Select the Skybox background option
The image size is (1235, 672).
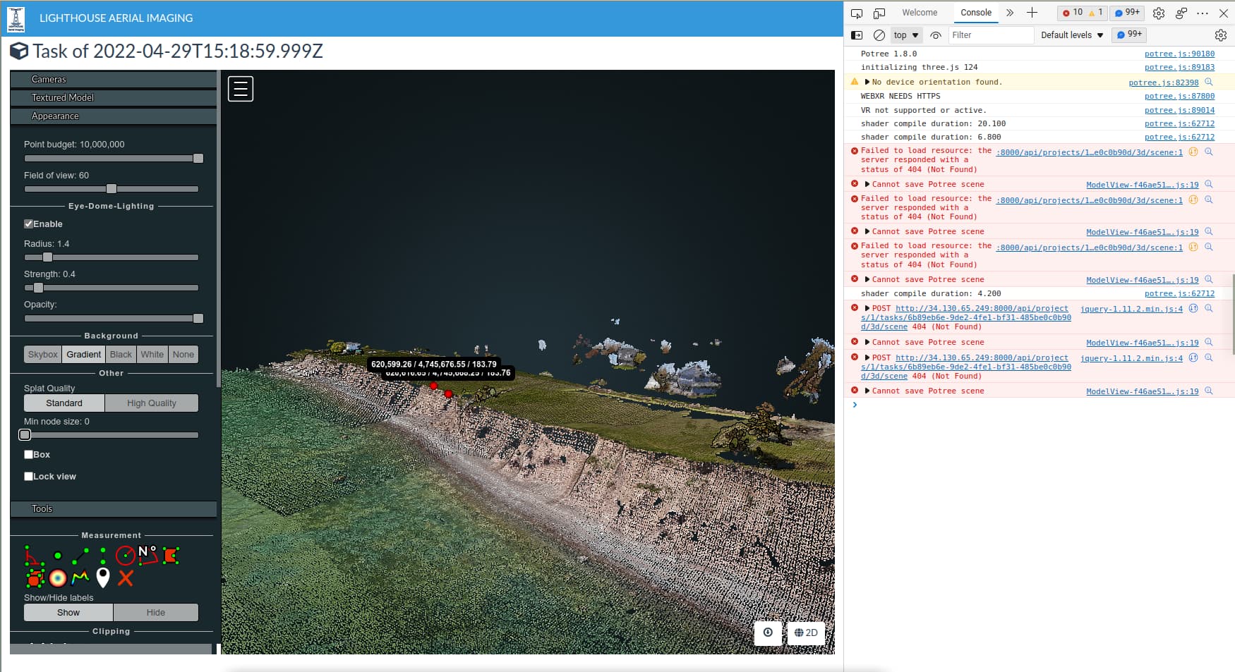(43, 354)
